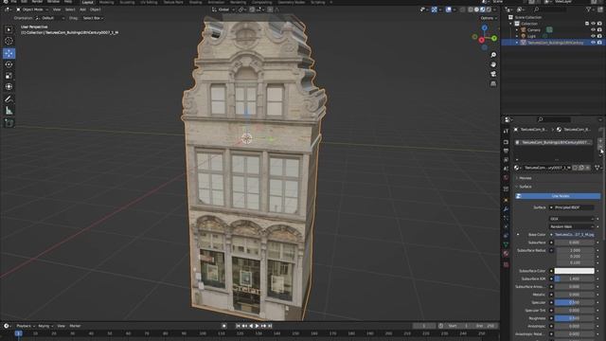Viewport: 606px width, 341px height.
Task: Click the properties editor search field
Action: 554,119
